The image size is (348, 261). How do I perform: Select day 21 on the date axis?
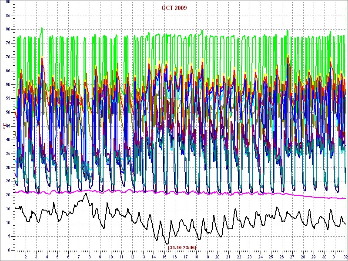click(x=228, y=257)
